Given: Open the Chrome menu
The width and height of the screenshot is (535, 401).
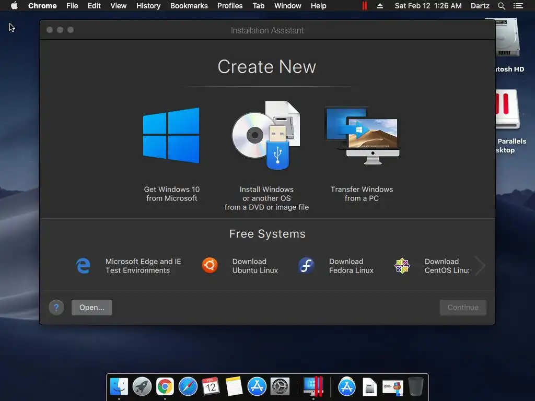Looking at the screenshot, I should pyautogui.click(x=42, y=6).
